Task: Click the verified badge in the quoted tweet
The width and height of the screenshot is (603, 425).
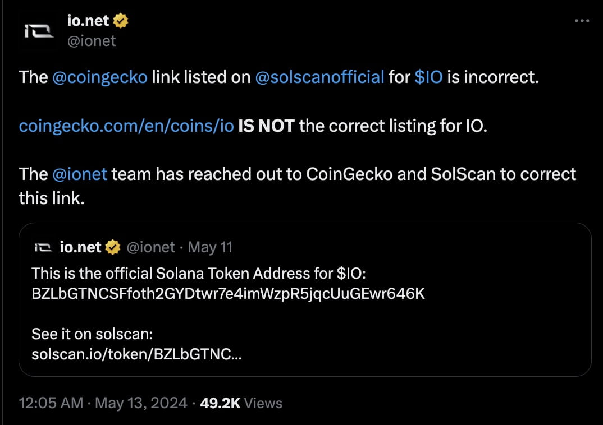Action: (113, 247)
